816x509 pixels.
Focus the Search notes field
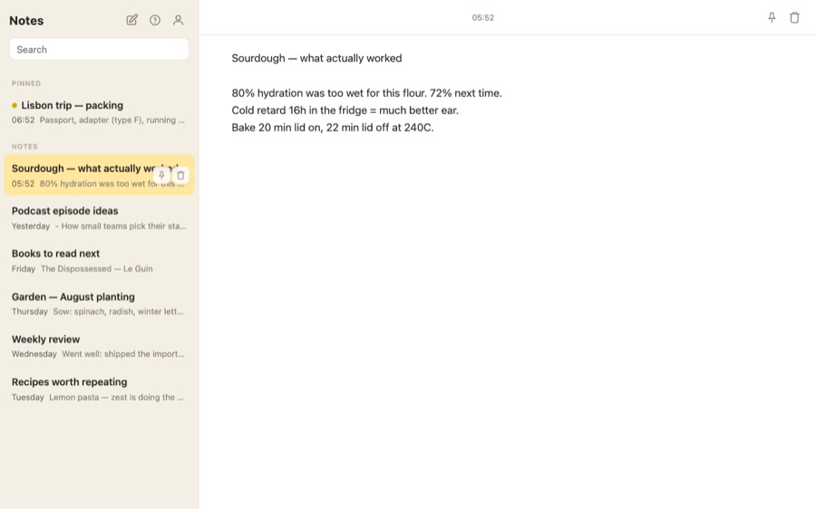click(x=99, y=50)
